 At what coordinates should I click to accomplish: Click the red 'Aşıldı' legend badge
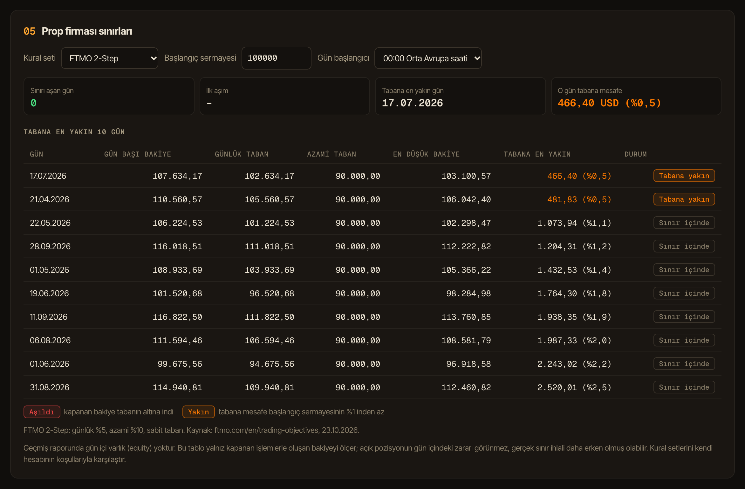(x=42, y=412)
